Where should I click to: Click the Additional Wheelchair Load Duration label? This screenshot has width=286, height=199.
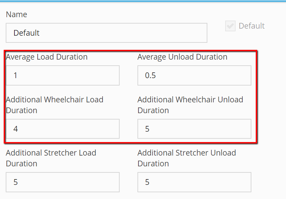click(54, 105)
